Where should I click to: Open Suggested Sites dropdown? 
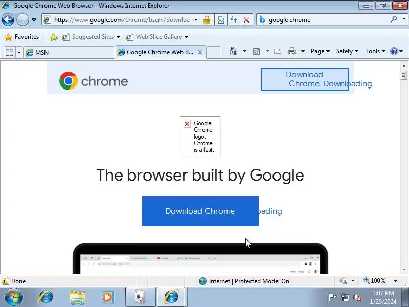(91, 37)
